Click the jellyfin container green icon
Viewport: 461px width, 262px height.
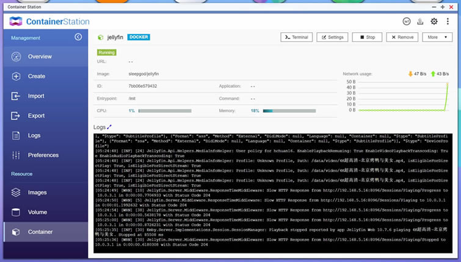(x=101, y=37)
